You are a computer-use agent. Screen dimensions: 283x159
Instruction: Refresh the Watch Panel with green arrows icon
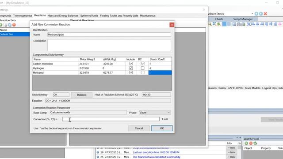pos(255,143)
